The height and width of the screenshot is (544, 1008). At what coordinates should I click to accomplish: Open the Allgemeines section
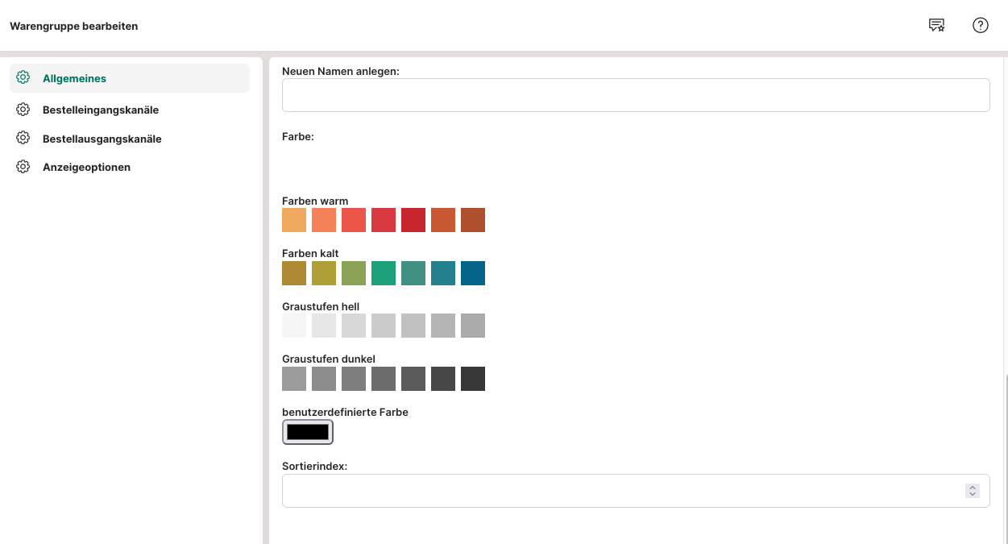click(74, 78)
